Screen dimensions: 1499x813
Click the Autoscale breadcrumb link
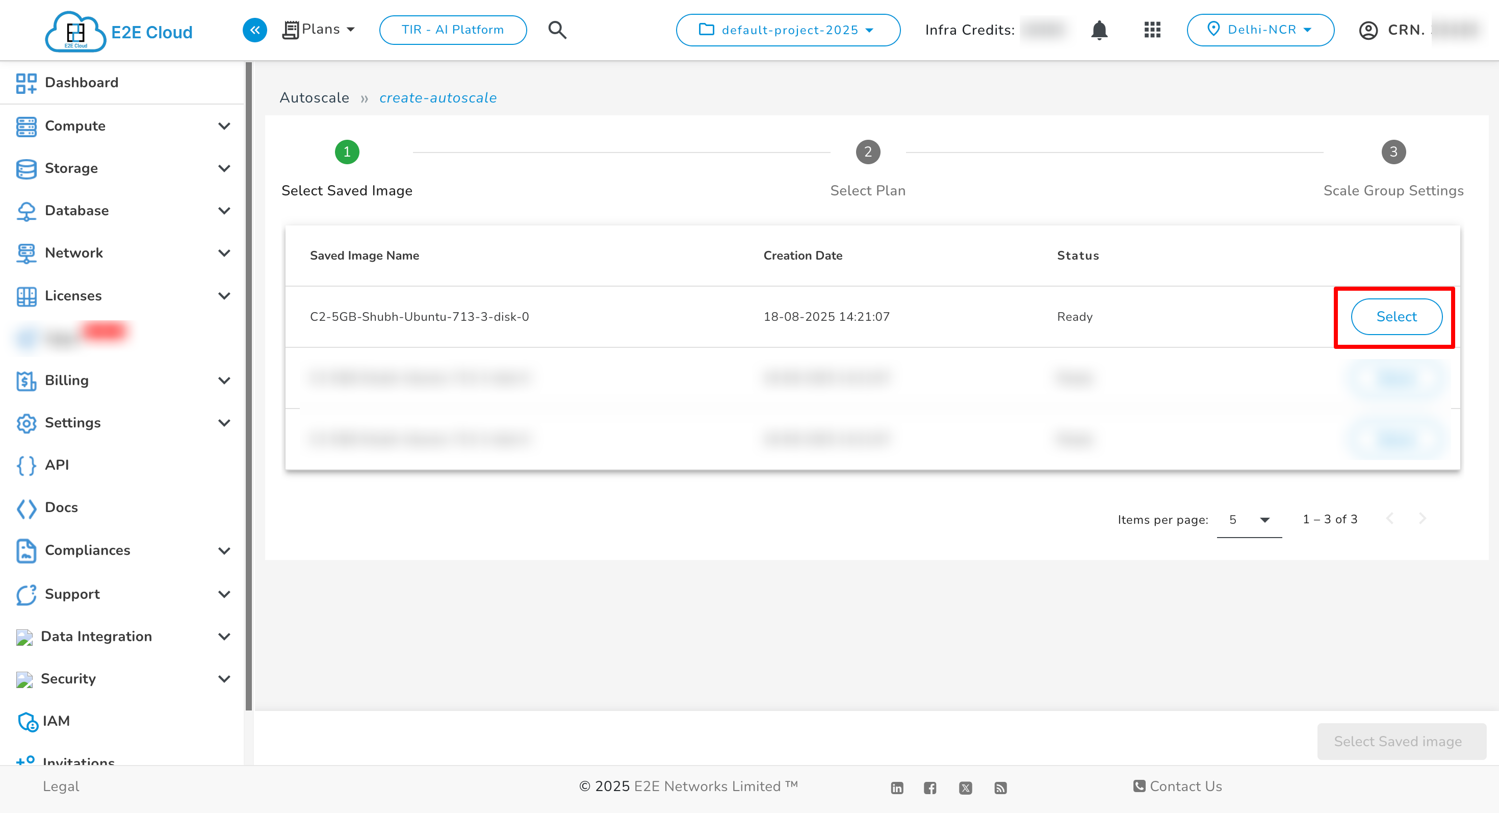[314, 98]
